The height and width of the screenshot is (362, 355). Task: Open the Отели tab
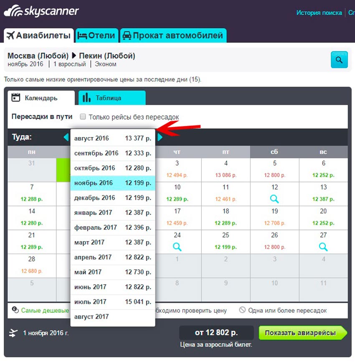point(97,36)
